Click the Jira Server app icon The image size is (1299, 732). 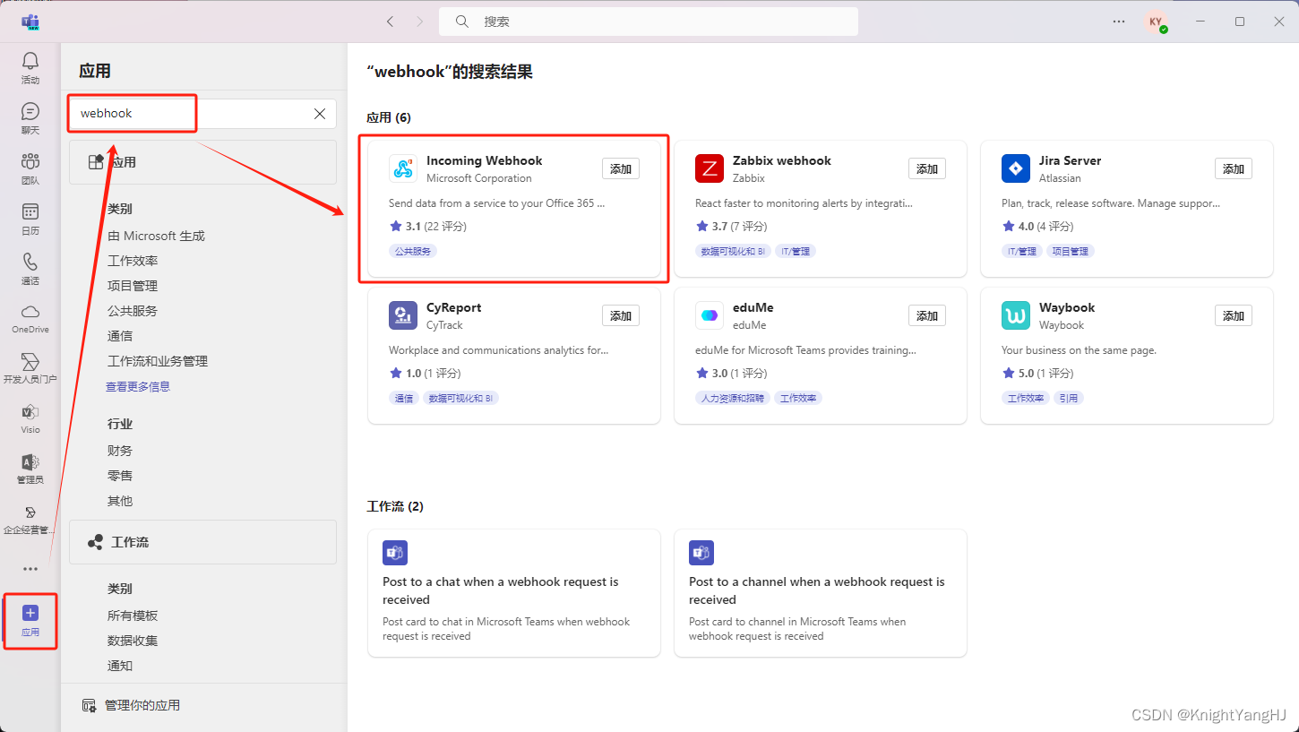pyautogui.click(x=1016, y=168)
